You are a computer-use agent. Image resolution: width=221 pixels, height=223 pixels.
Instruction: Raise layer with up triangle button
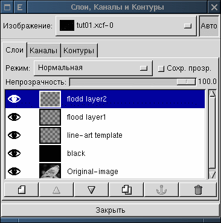[56, 190]
